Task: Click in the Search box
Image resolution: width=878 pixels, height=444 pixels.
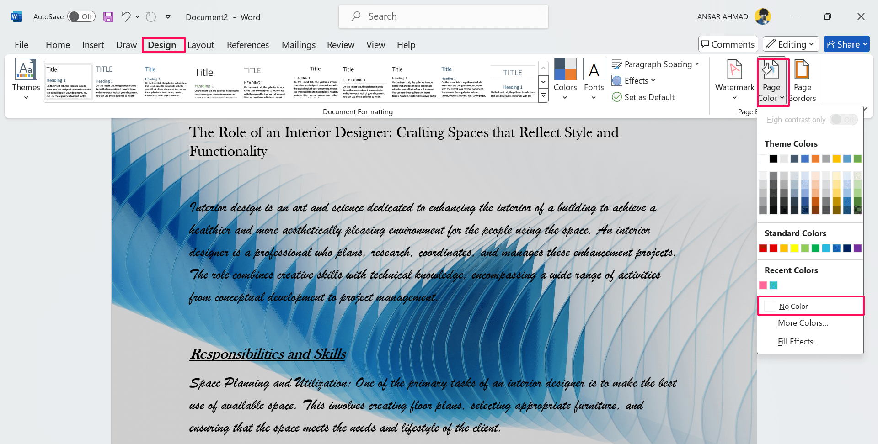Action: click(x=444, y=17)
